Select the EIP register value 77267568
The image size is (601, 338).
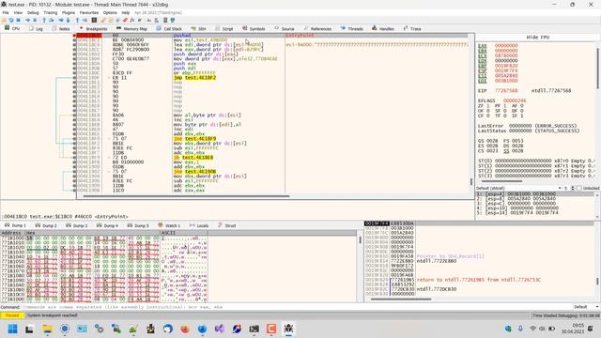click(506, 91)
